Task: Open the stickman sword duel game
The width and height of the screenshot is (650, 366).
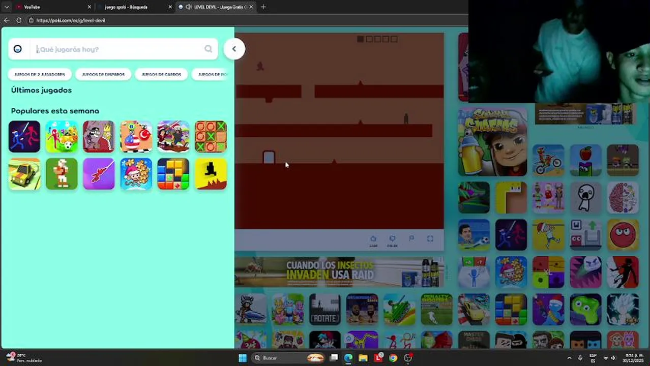Action: point(24,137)
